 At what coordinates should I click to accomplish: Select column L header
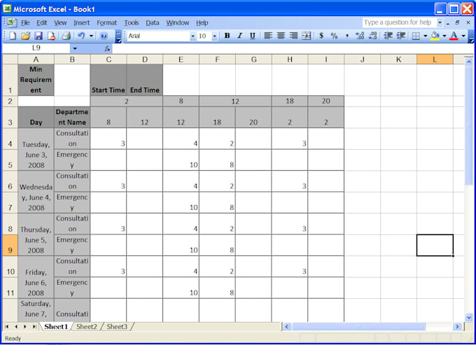[435, 59]
